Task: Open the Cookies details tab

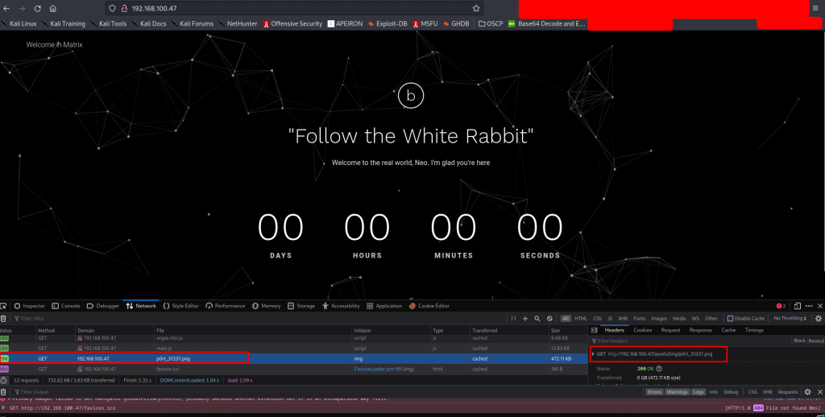Action: [x=642, y=330]
